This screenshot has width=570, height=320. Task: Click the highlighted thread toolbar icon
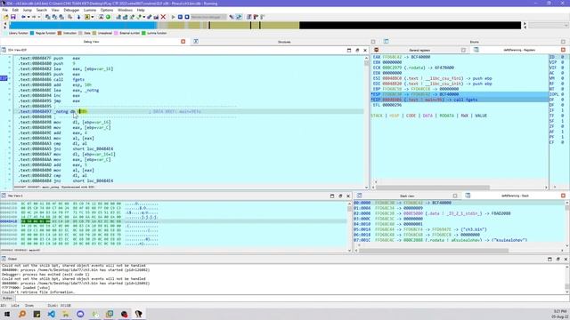(x=239, y=17)
